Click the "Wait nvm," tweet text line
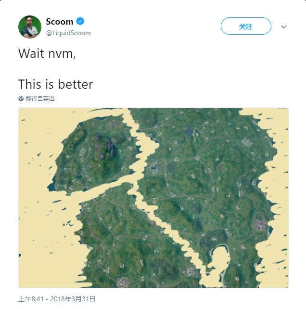Image resolution: width=306 pixels, height=309 pixels. 47,54
